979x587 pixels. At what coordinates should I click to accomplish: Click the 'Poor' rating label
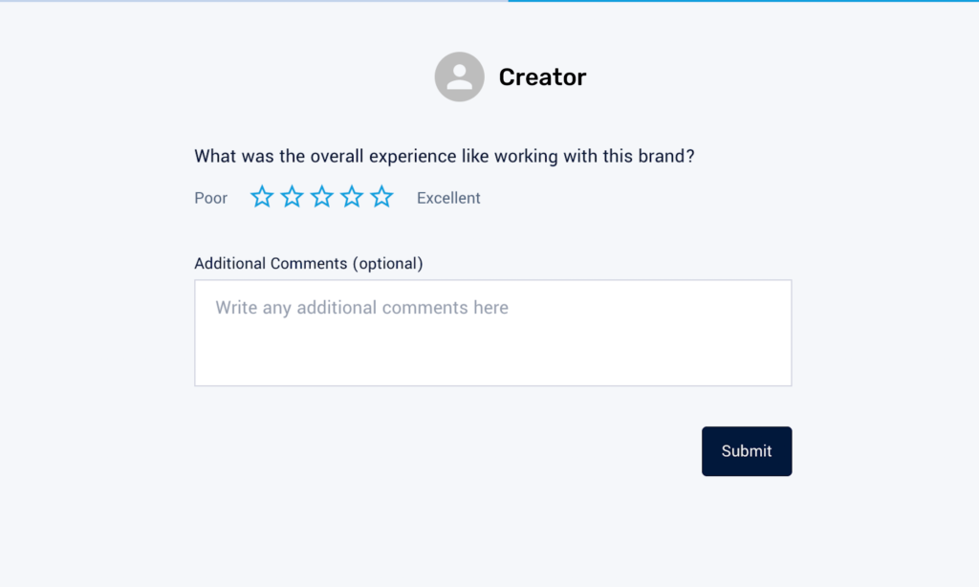211,198
